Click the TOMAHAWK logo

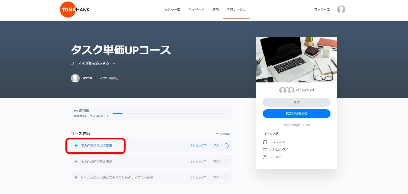coord(74,10)
